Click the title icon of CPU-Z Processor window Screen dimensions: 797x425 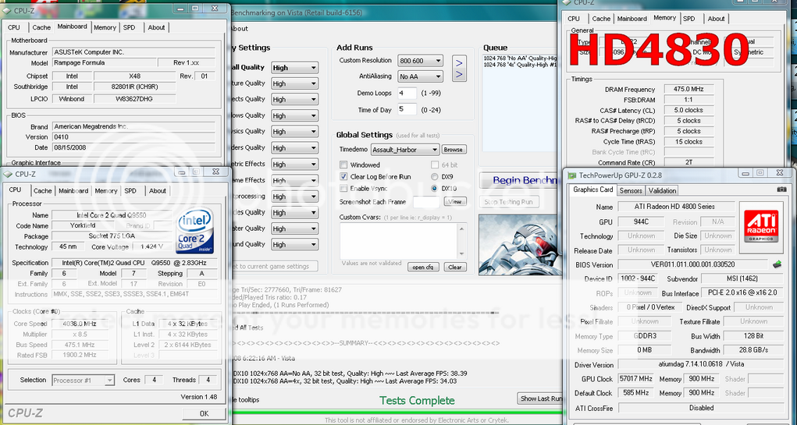8,174
